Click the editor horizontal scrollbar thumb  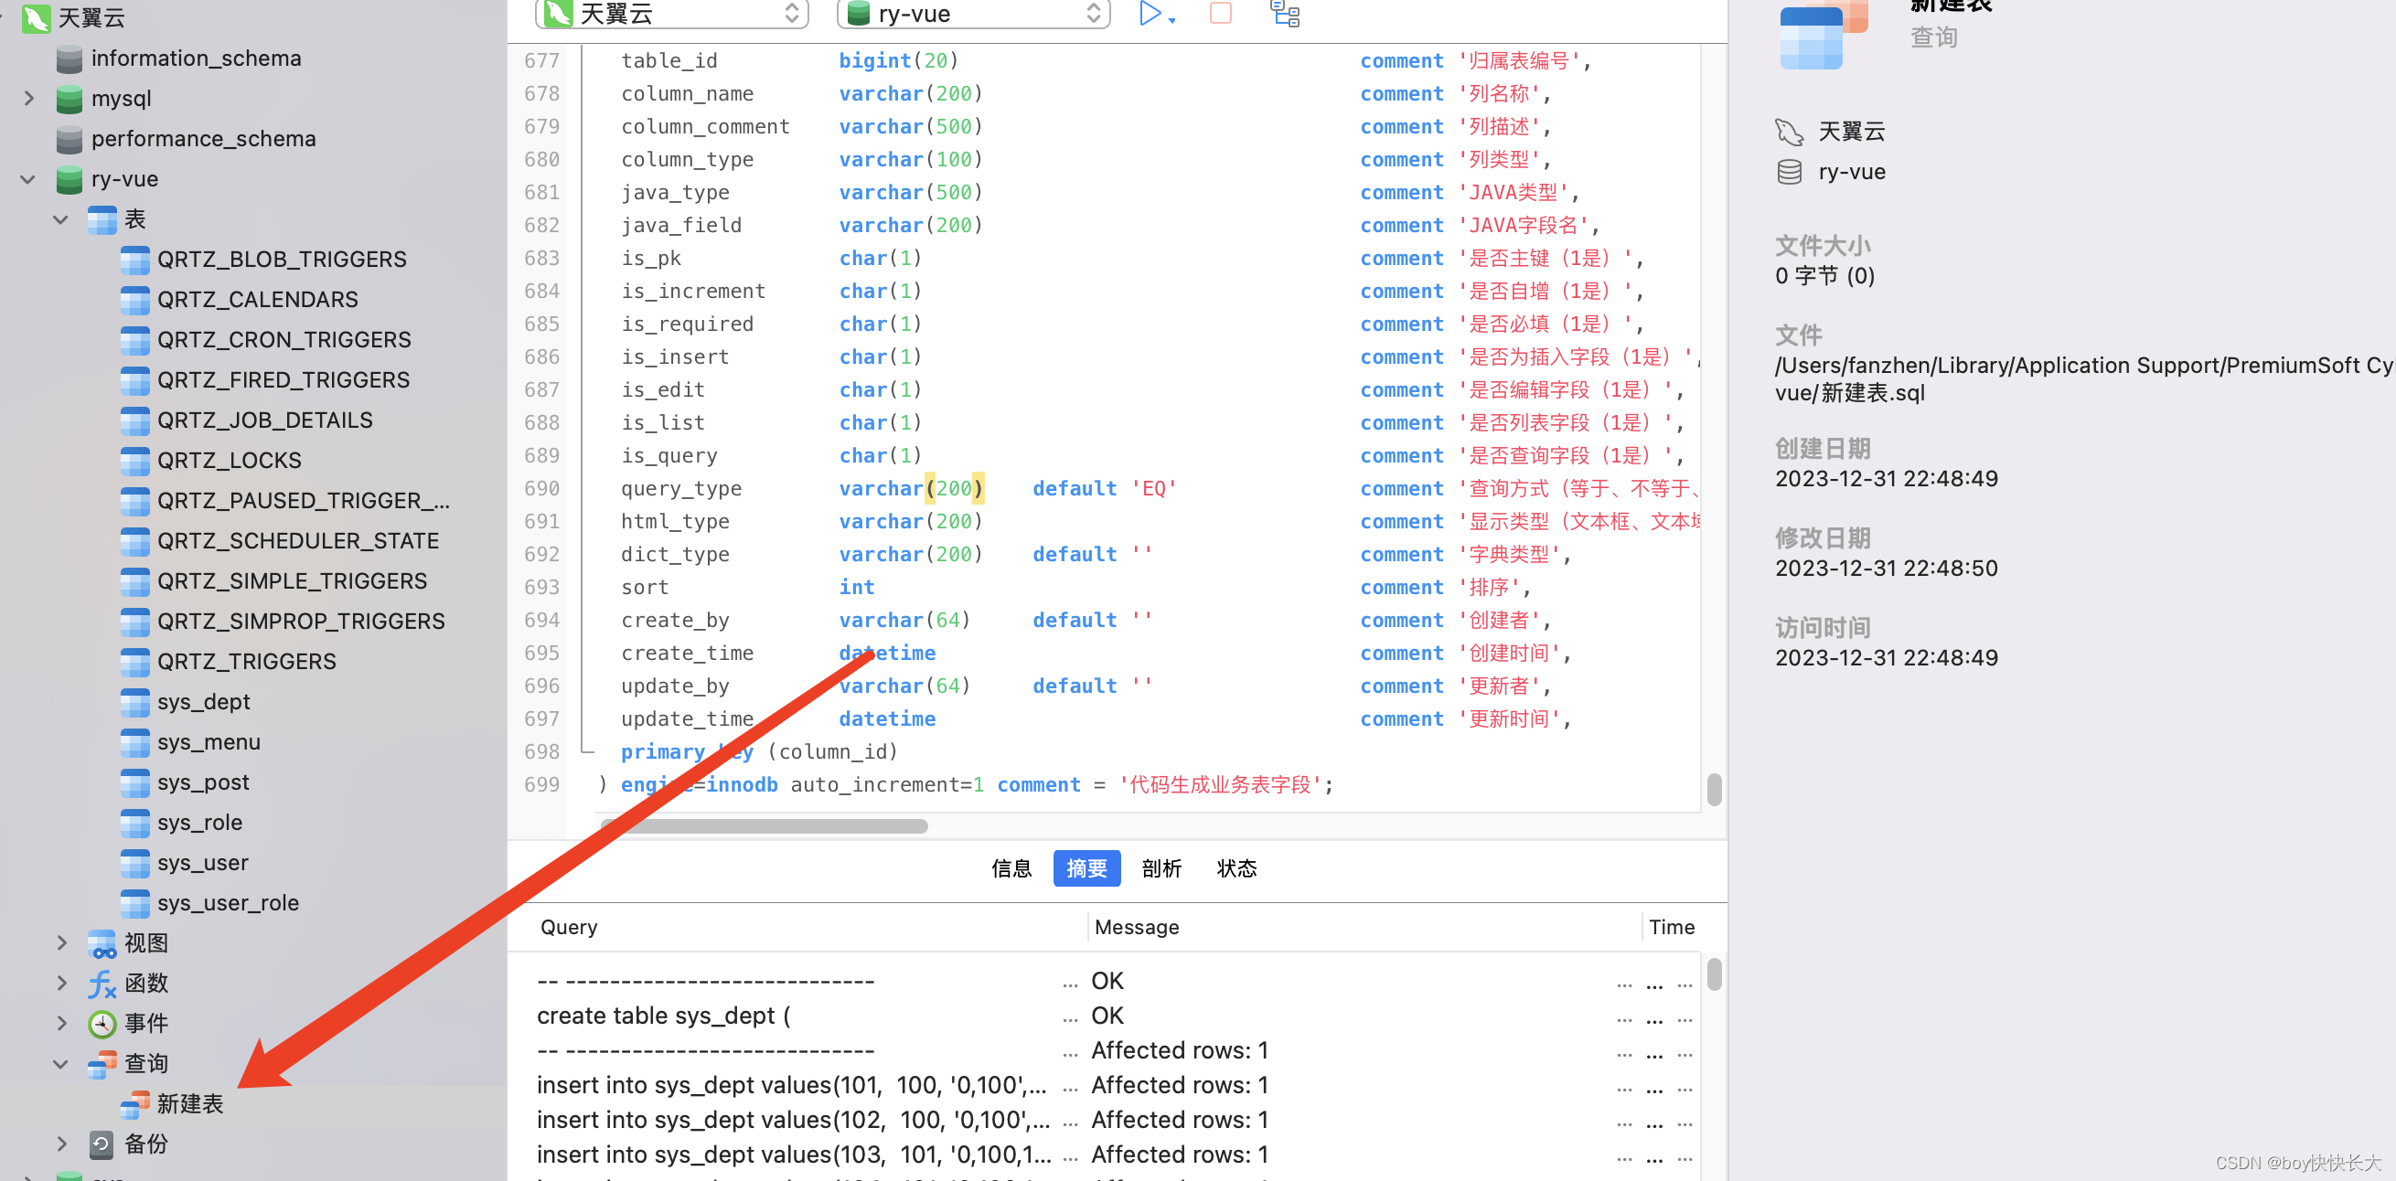pos(765,825)
